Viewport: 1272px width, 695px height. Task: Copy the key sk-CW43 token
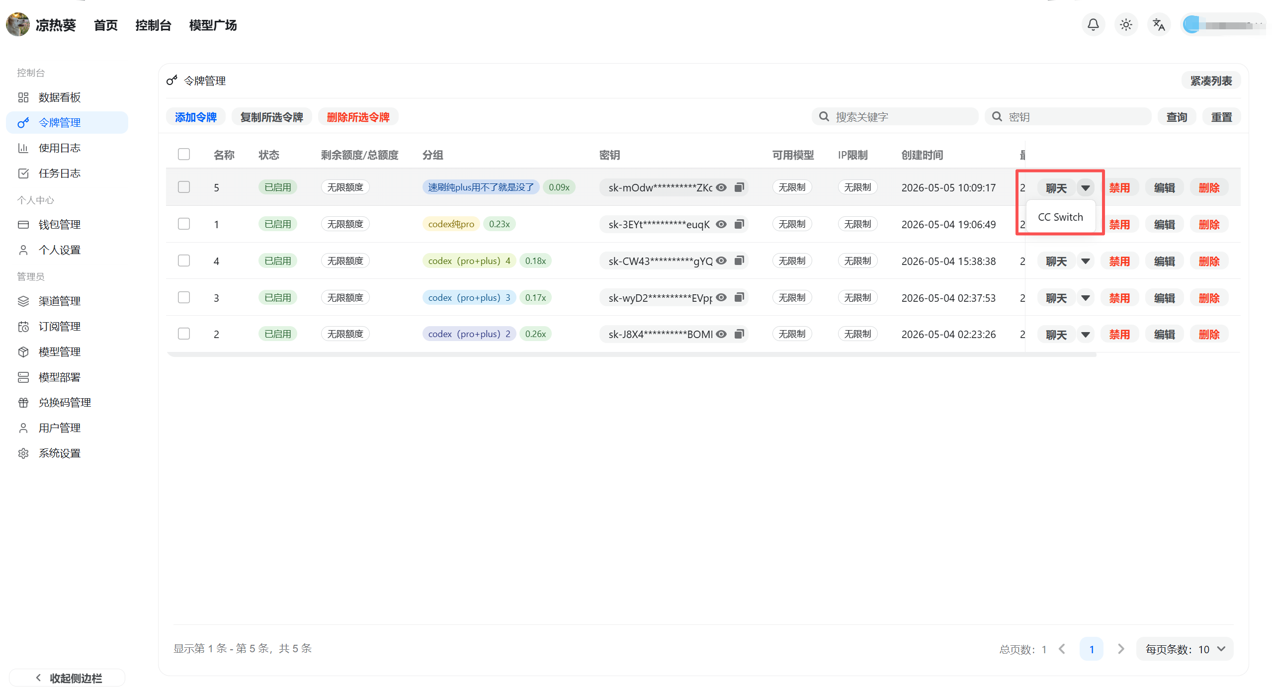pos(739,261)
